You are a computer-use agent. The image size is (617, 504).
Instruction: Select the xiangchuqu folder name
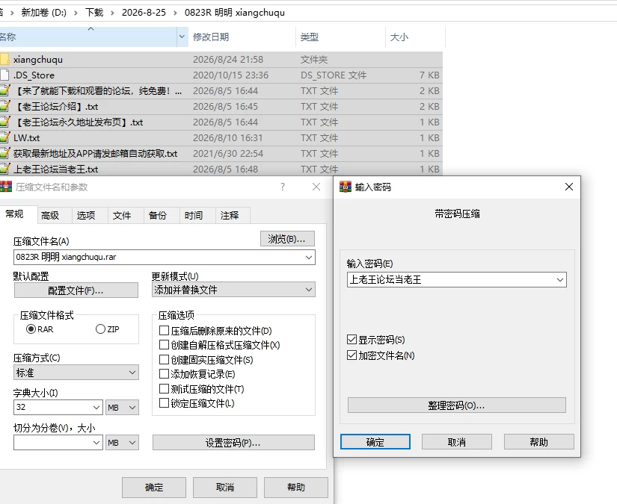[38, 59]
